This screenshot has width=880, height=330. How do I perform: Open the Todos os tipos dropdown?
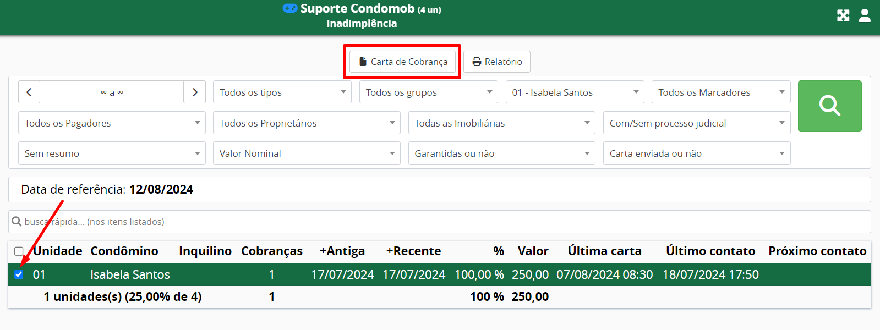click(x=282, y=92)
